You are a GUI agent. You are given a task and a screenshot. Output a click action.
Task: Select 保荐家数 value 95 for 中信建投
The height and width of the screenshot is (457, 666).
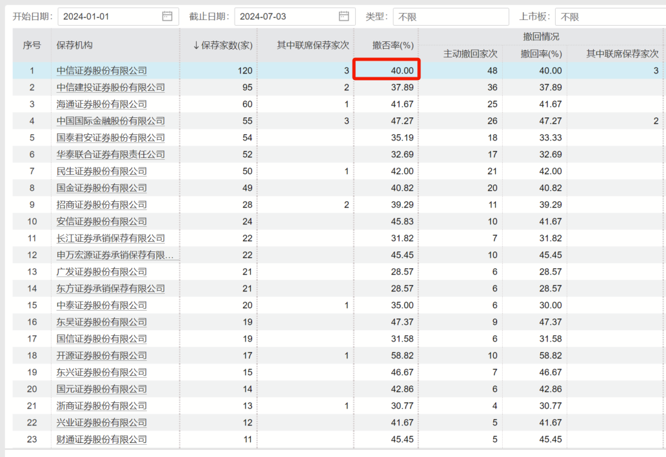coord(248,88)
